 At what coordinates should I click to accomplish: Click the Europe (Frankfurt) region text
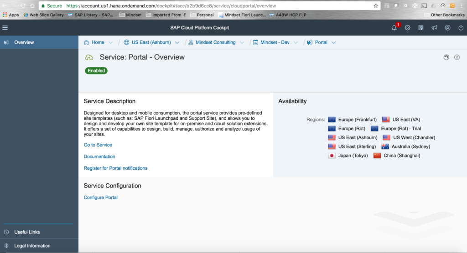click(x=357, y=120)
